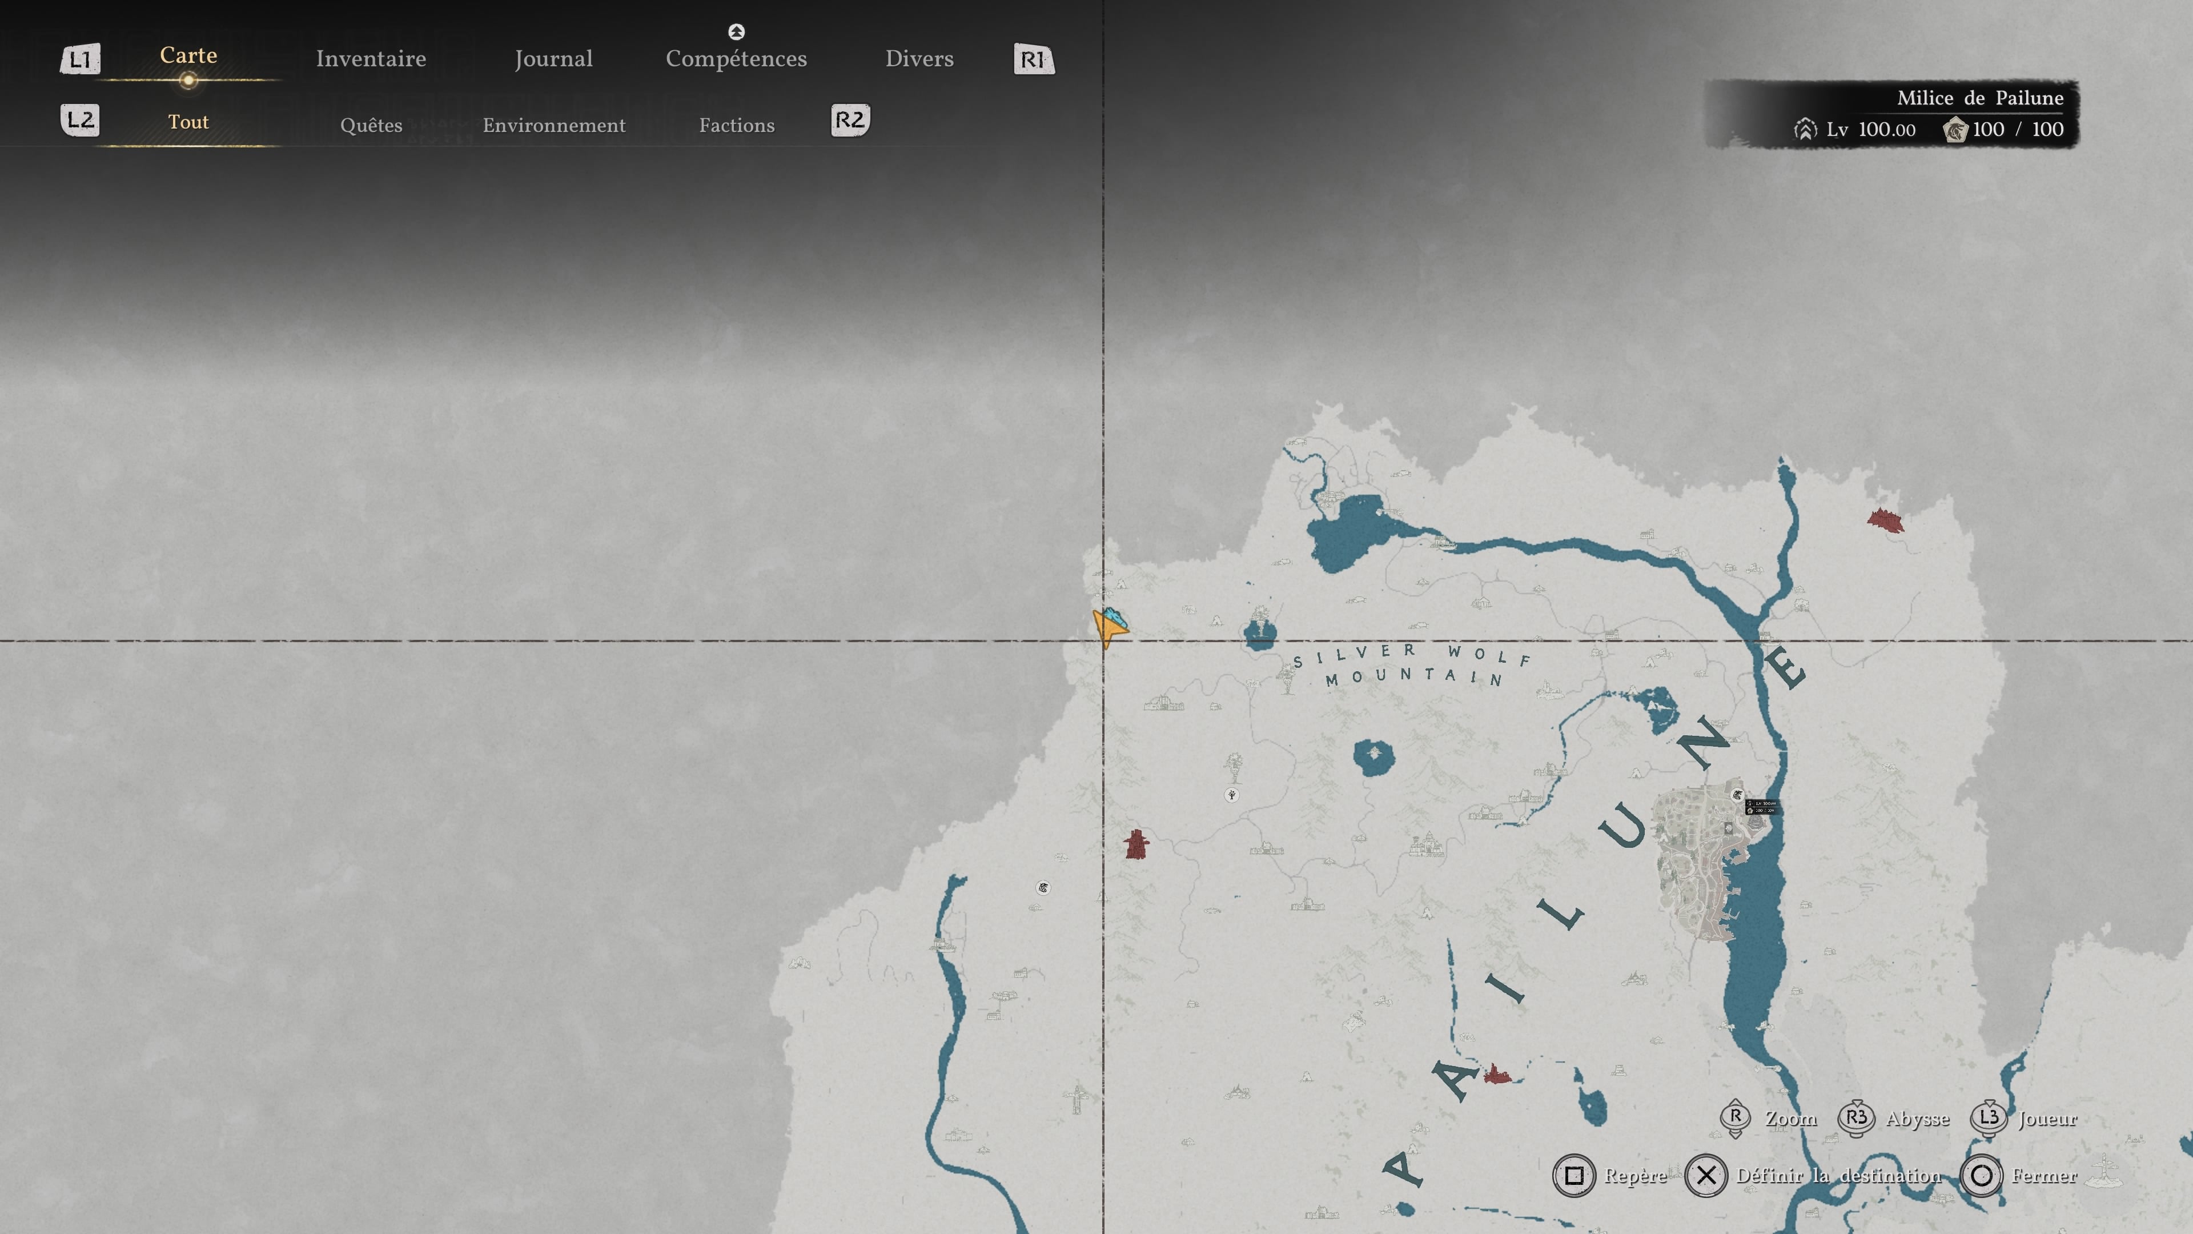Close the map with Fermer
Viewport: 2193px width, 1234px height.
(2019, 1176)
